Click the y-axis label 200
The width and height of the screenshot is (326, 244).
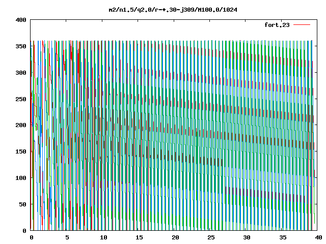click(x=21, y=125)
